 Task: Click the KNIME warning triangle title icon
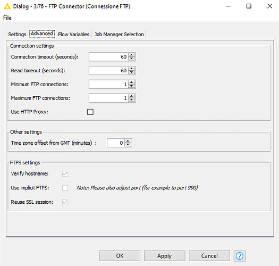[x=7, y=6]
